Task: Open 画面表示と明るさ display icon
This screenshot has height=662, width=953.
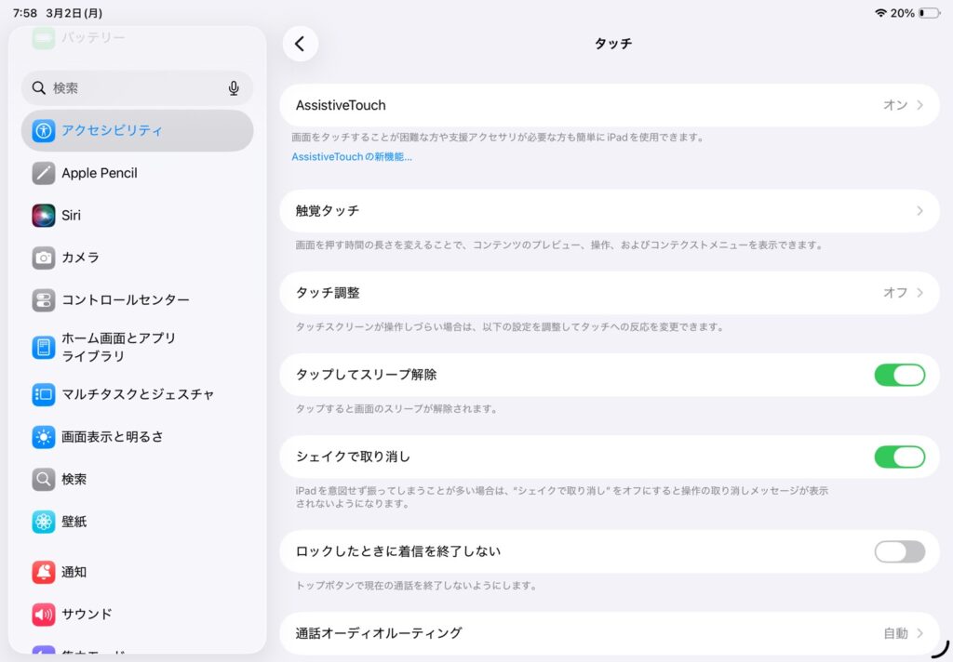Action: [44, 437]
